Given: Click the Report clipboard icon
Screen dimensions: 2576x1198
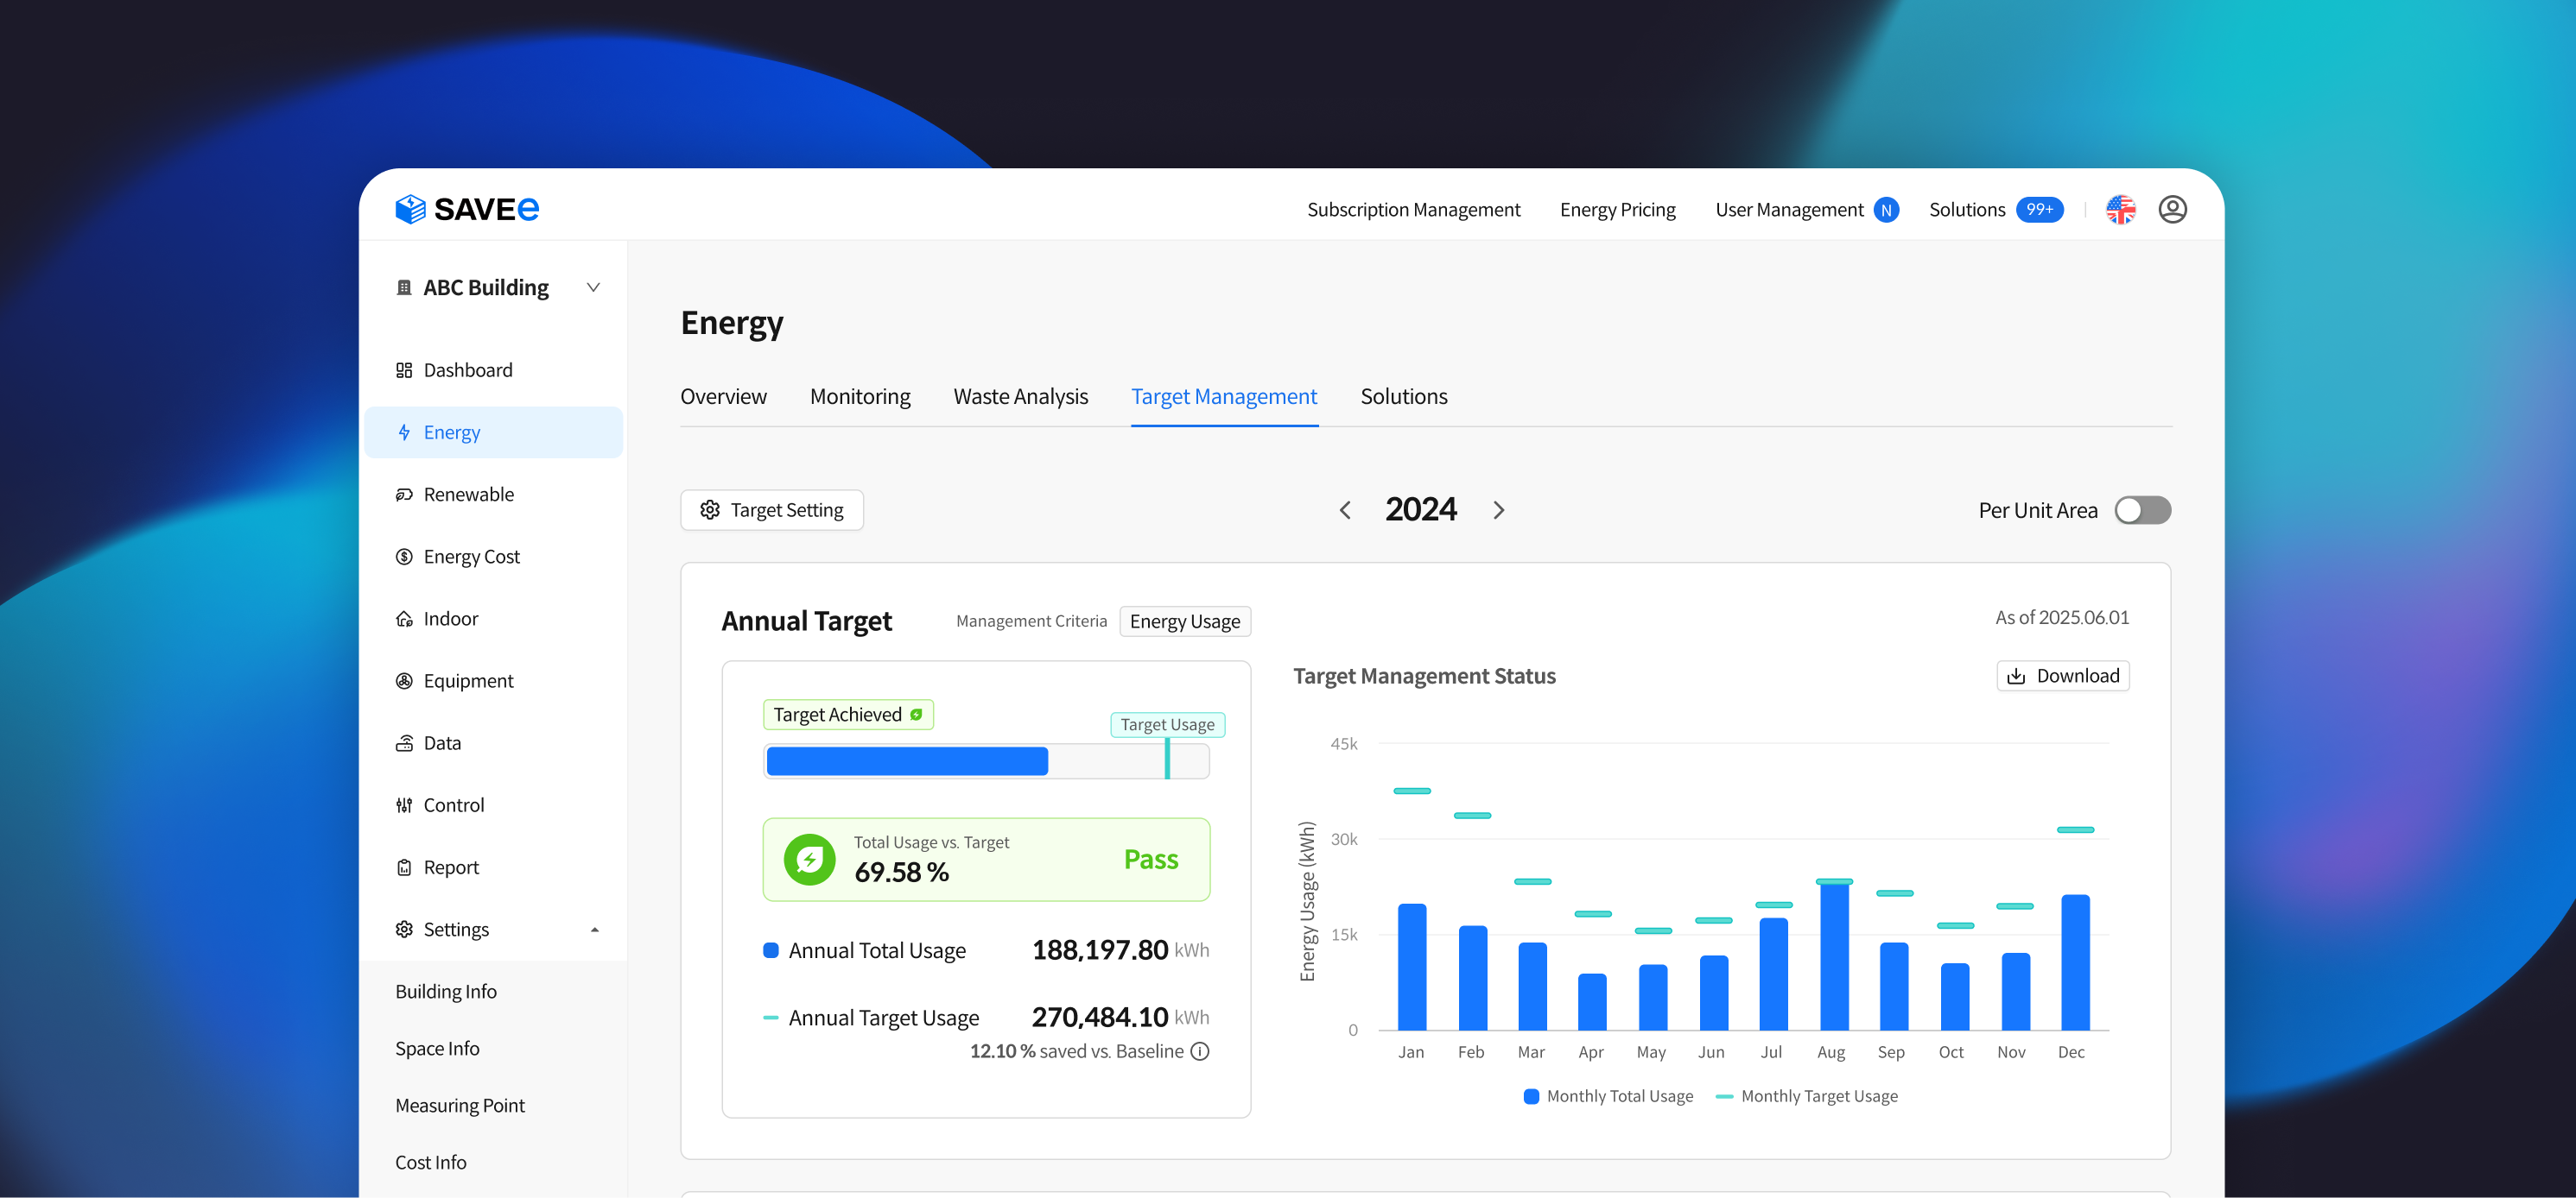Looking at the screenshot, I should (x=404, y=867).
